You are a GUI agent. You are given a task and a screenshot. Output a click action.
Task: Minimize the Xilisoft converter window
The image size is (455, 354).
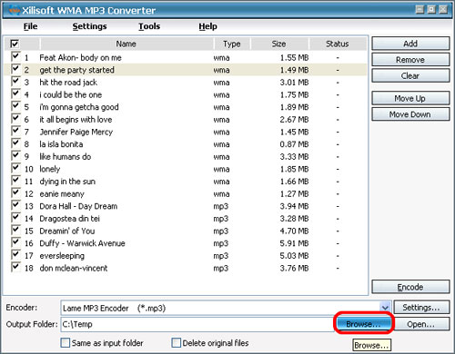pyautogui.click(x=420, y=10)
